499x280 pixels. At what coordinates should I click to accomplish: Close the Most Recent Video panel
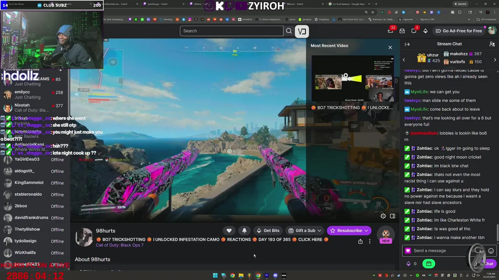[390, 47]
